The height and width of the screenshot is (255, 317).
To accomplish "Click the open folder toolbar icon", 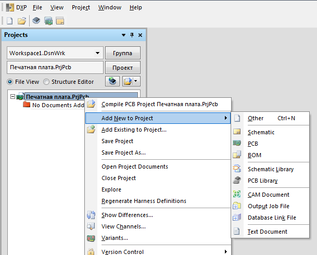I will 22,21.
